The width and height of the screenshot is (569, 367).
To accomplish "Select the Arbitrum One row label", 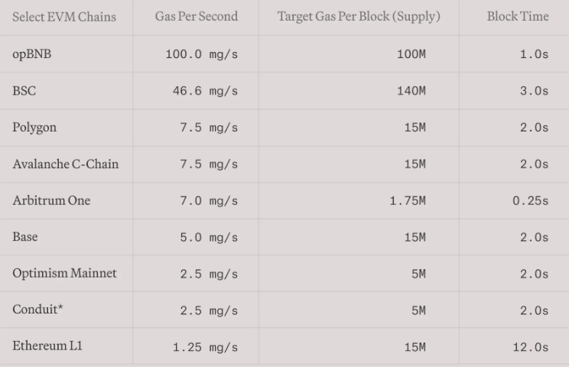I will [x=51, y=200].
